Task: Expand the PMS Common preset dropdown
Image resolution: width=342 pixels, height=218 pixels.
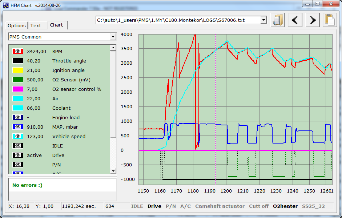Action: (x=113, y=37)
